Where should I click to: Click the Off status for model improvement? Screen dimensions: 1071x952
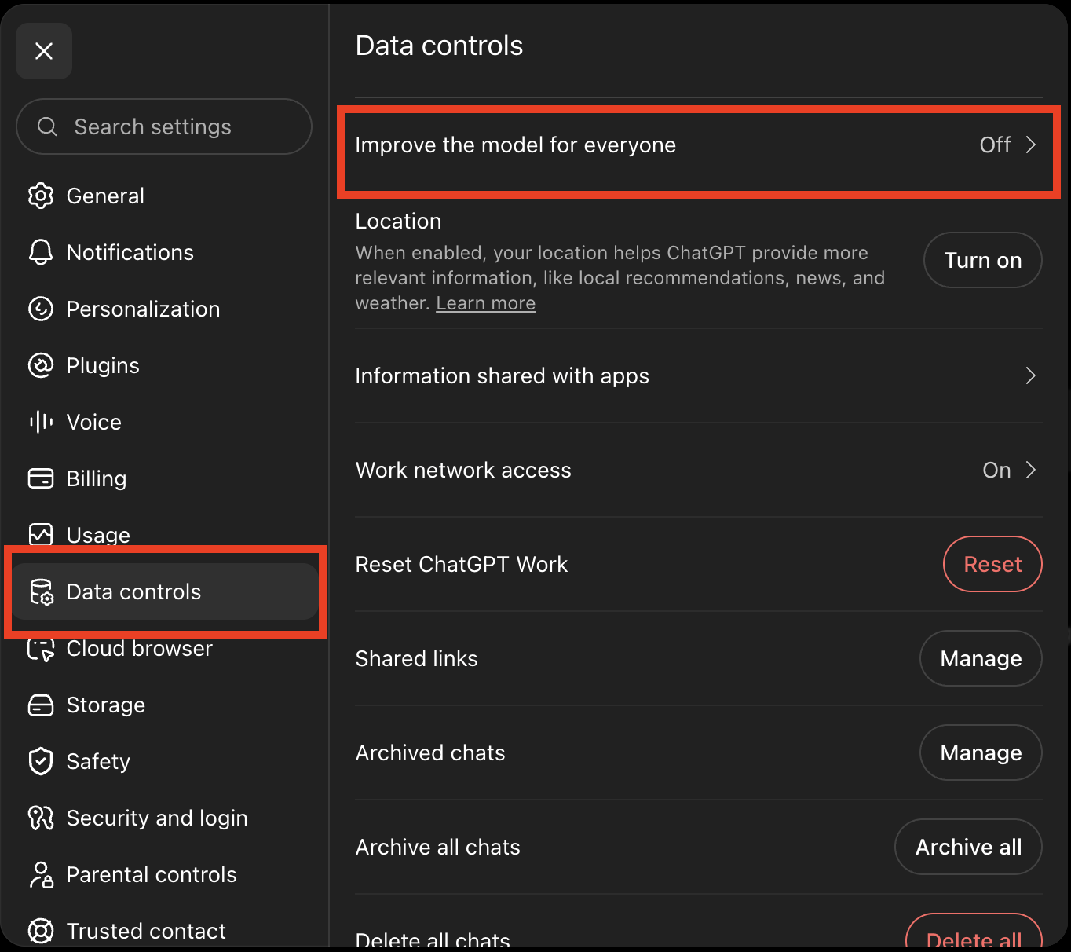[x=995, y=145]
